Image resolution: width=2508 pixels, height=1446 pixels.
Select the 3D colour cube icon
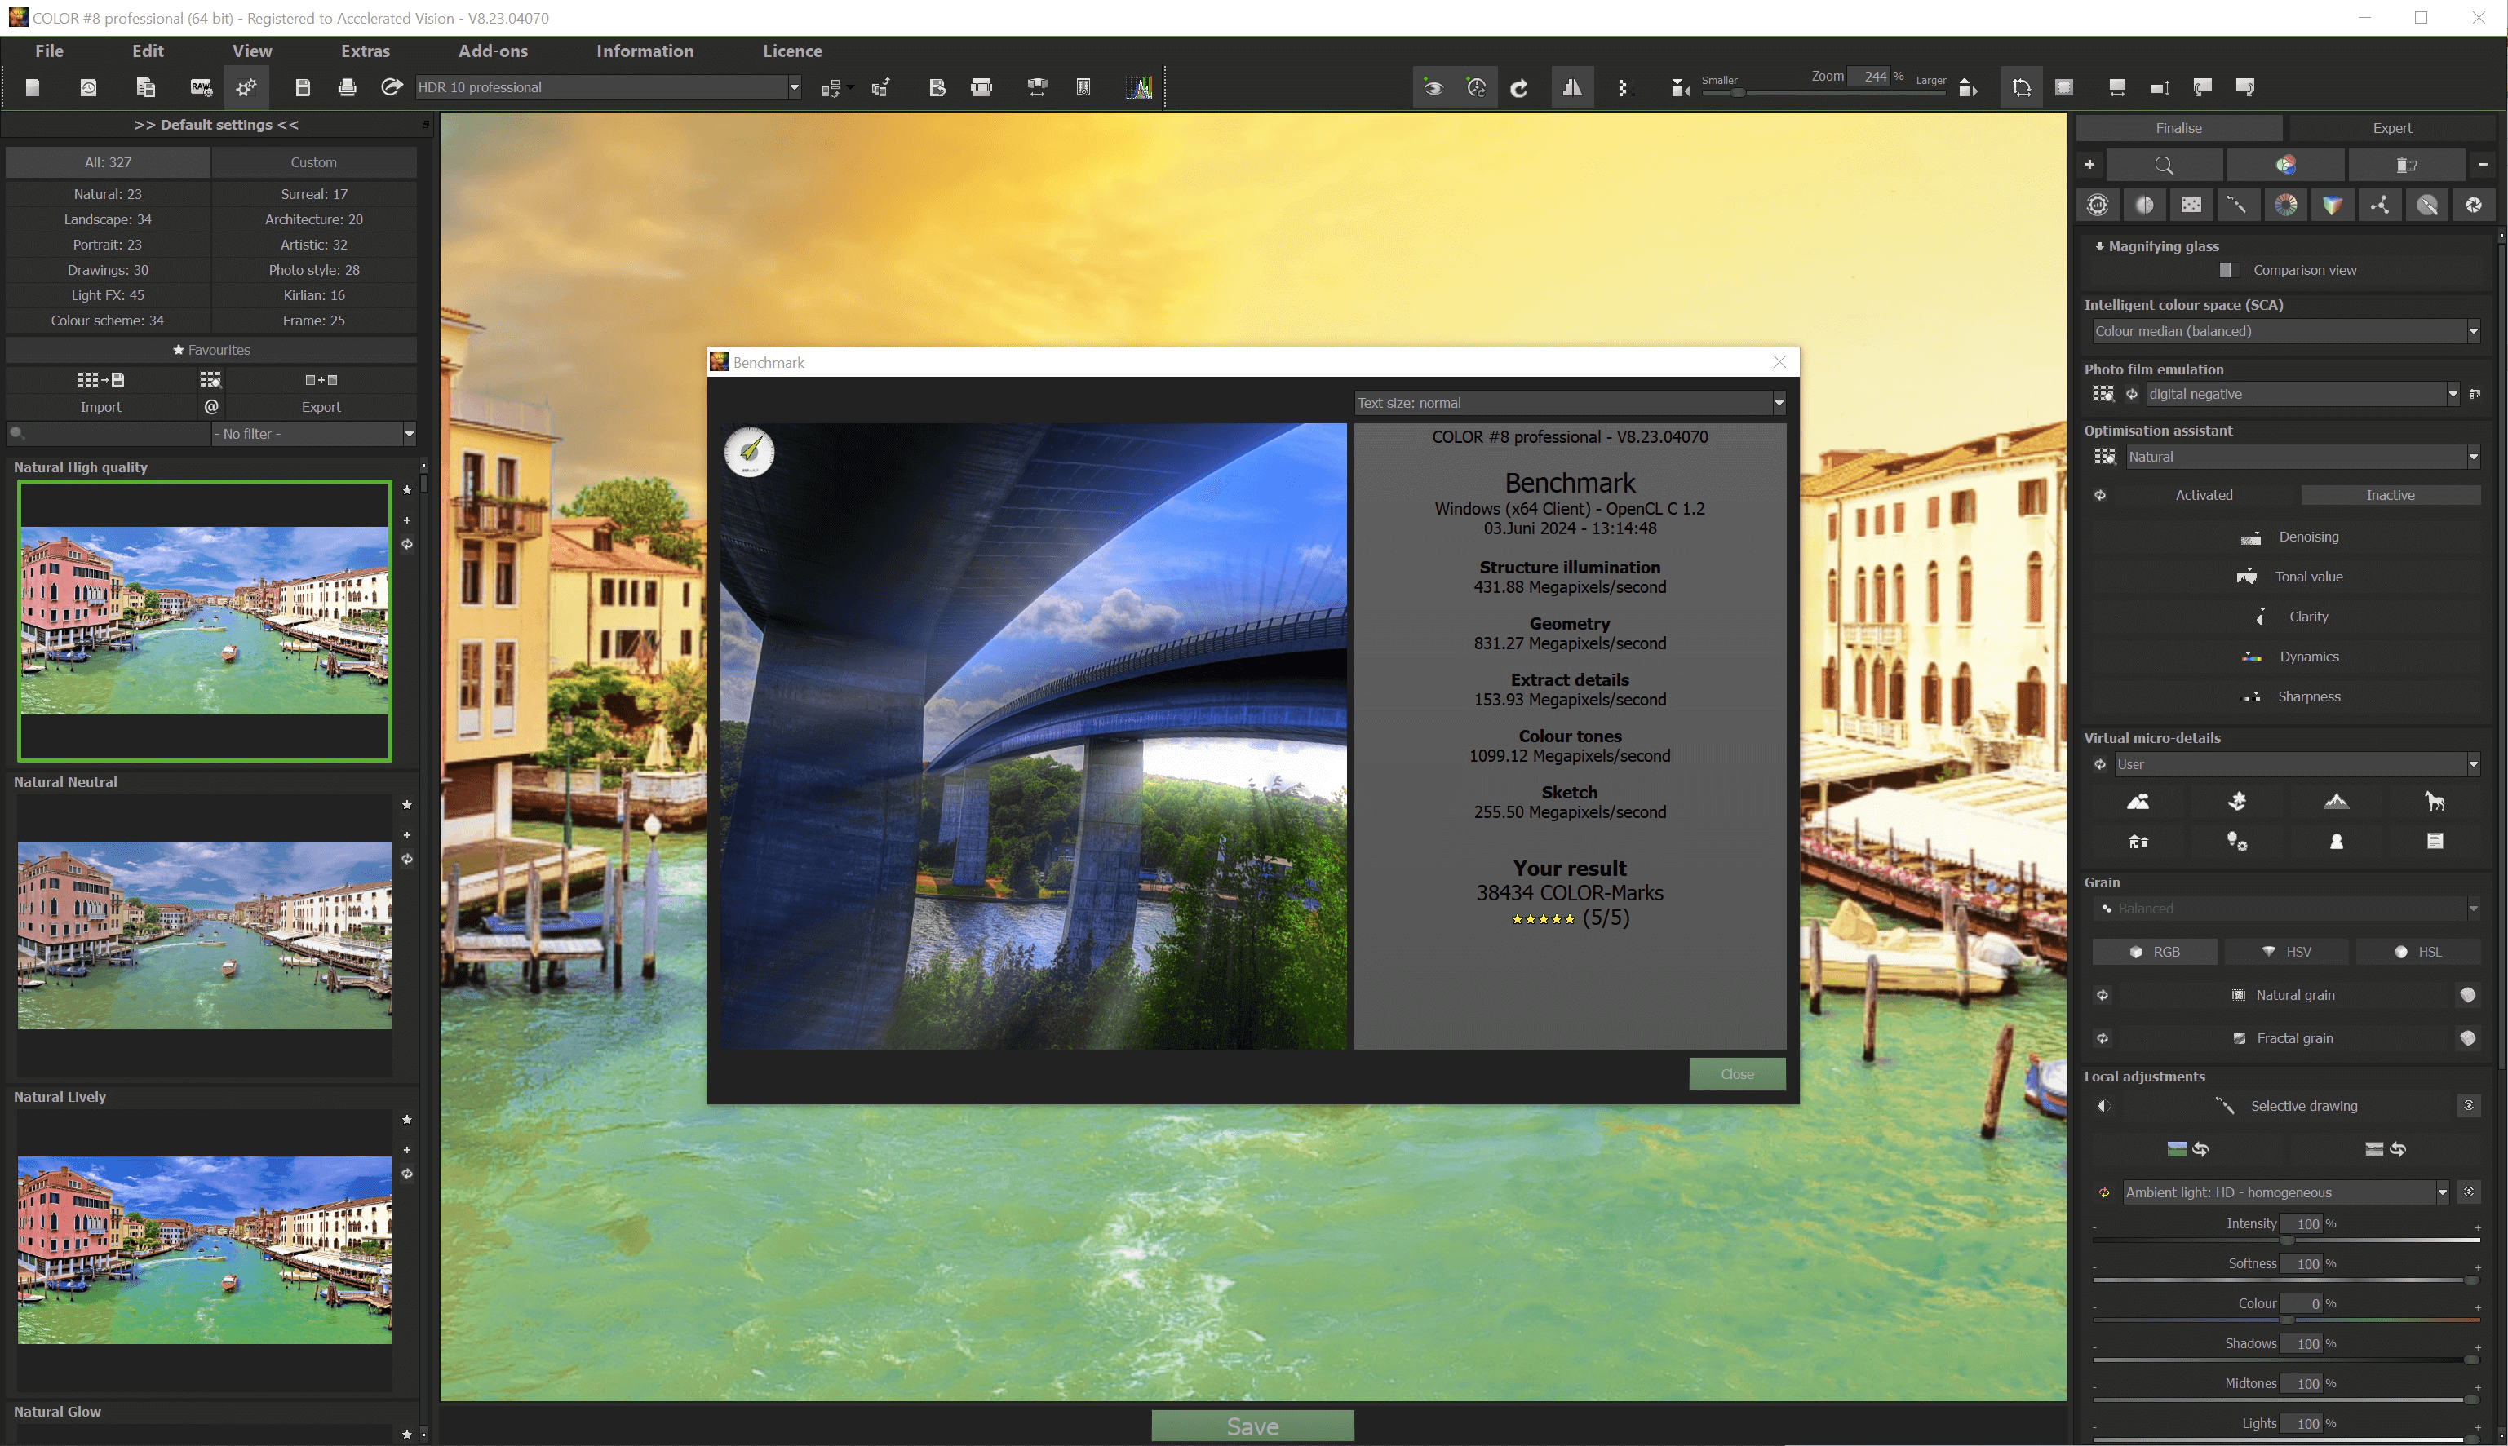click(2334, 205)
